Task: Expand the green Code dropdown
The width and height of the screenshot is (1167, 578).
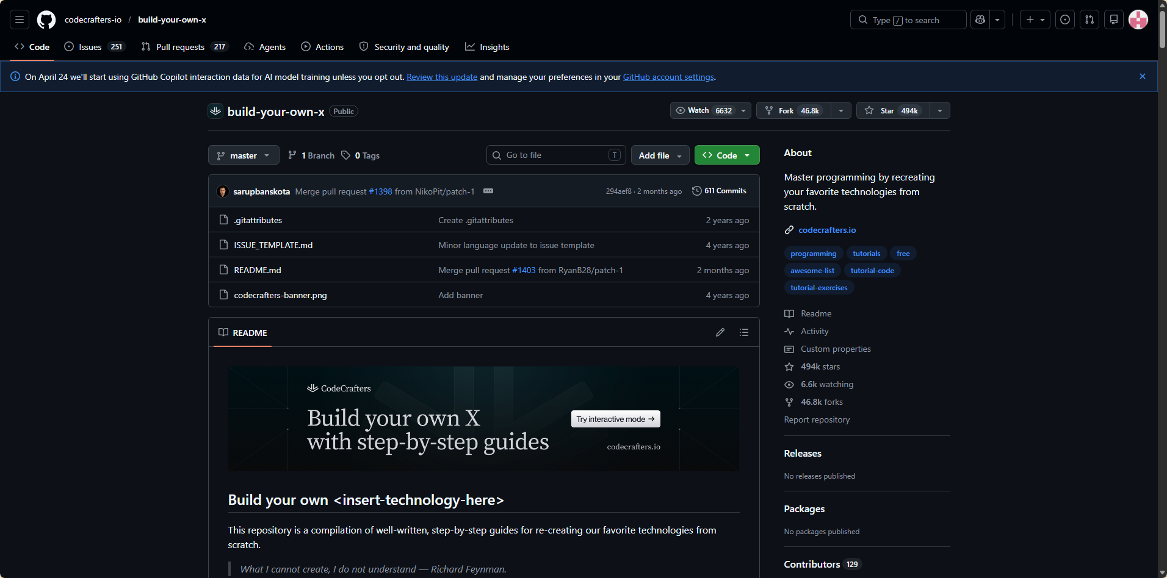Action: click(x=727, y=155)
